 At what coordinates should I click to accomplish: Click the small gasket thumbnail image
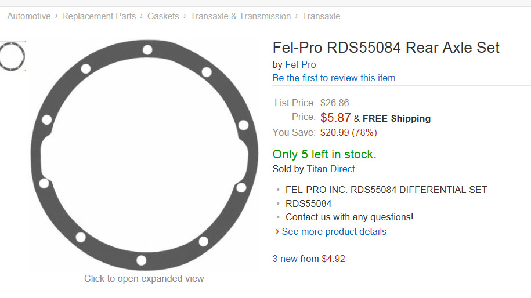(x=12, y=56)
